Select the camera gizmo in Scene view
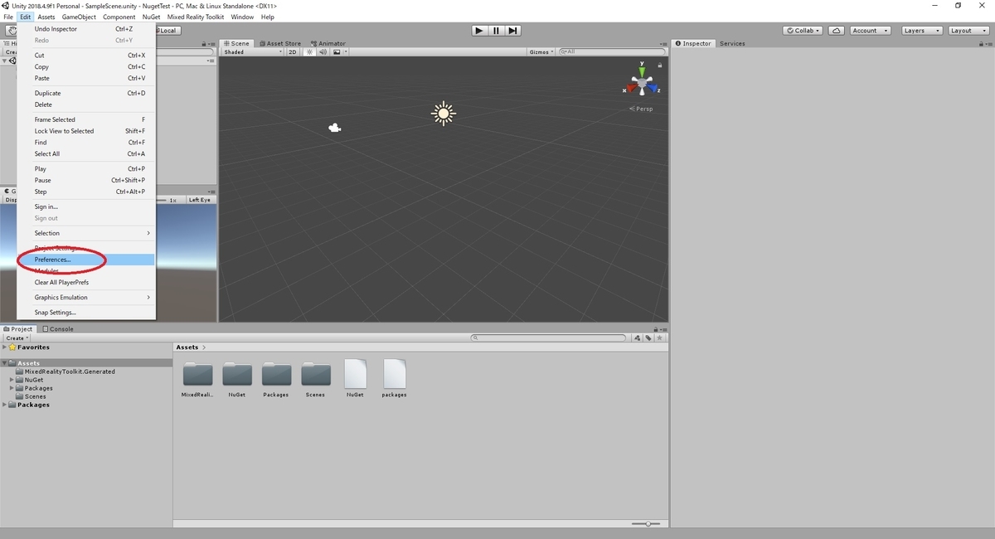The height and width of the screenshot is (539, 995). (335, 128)
